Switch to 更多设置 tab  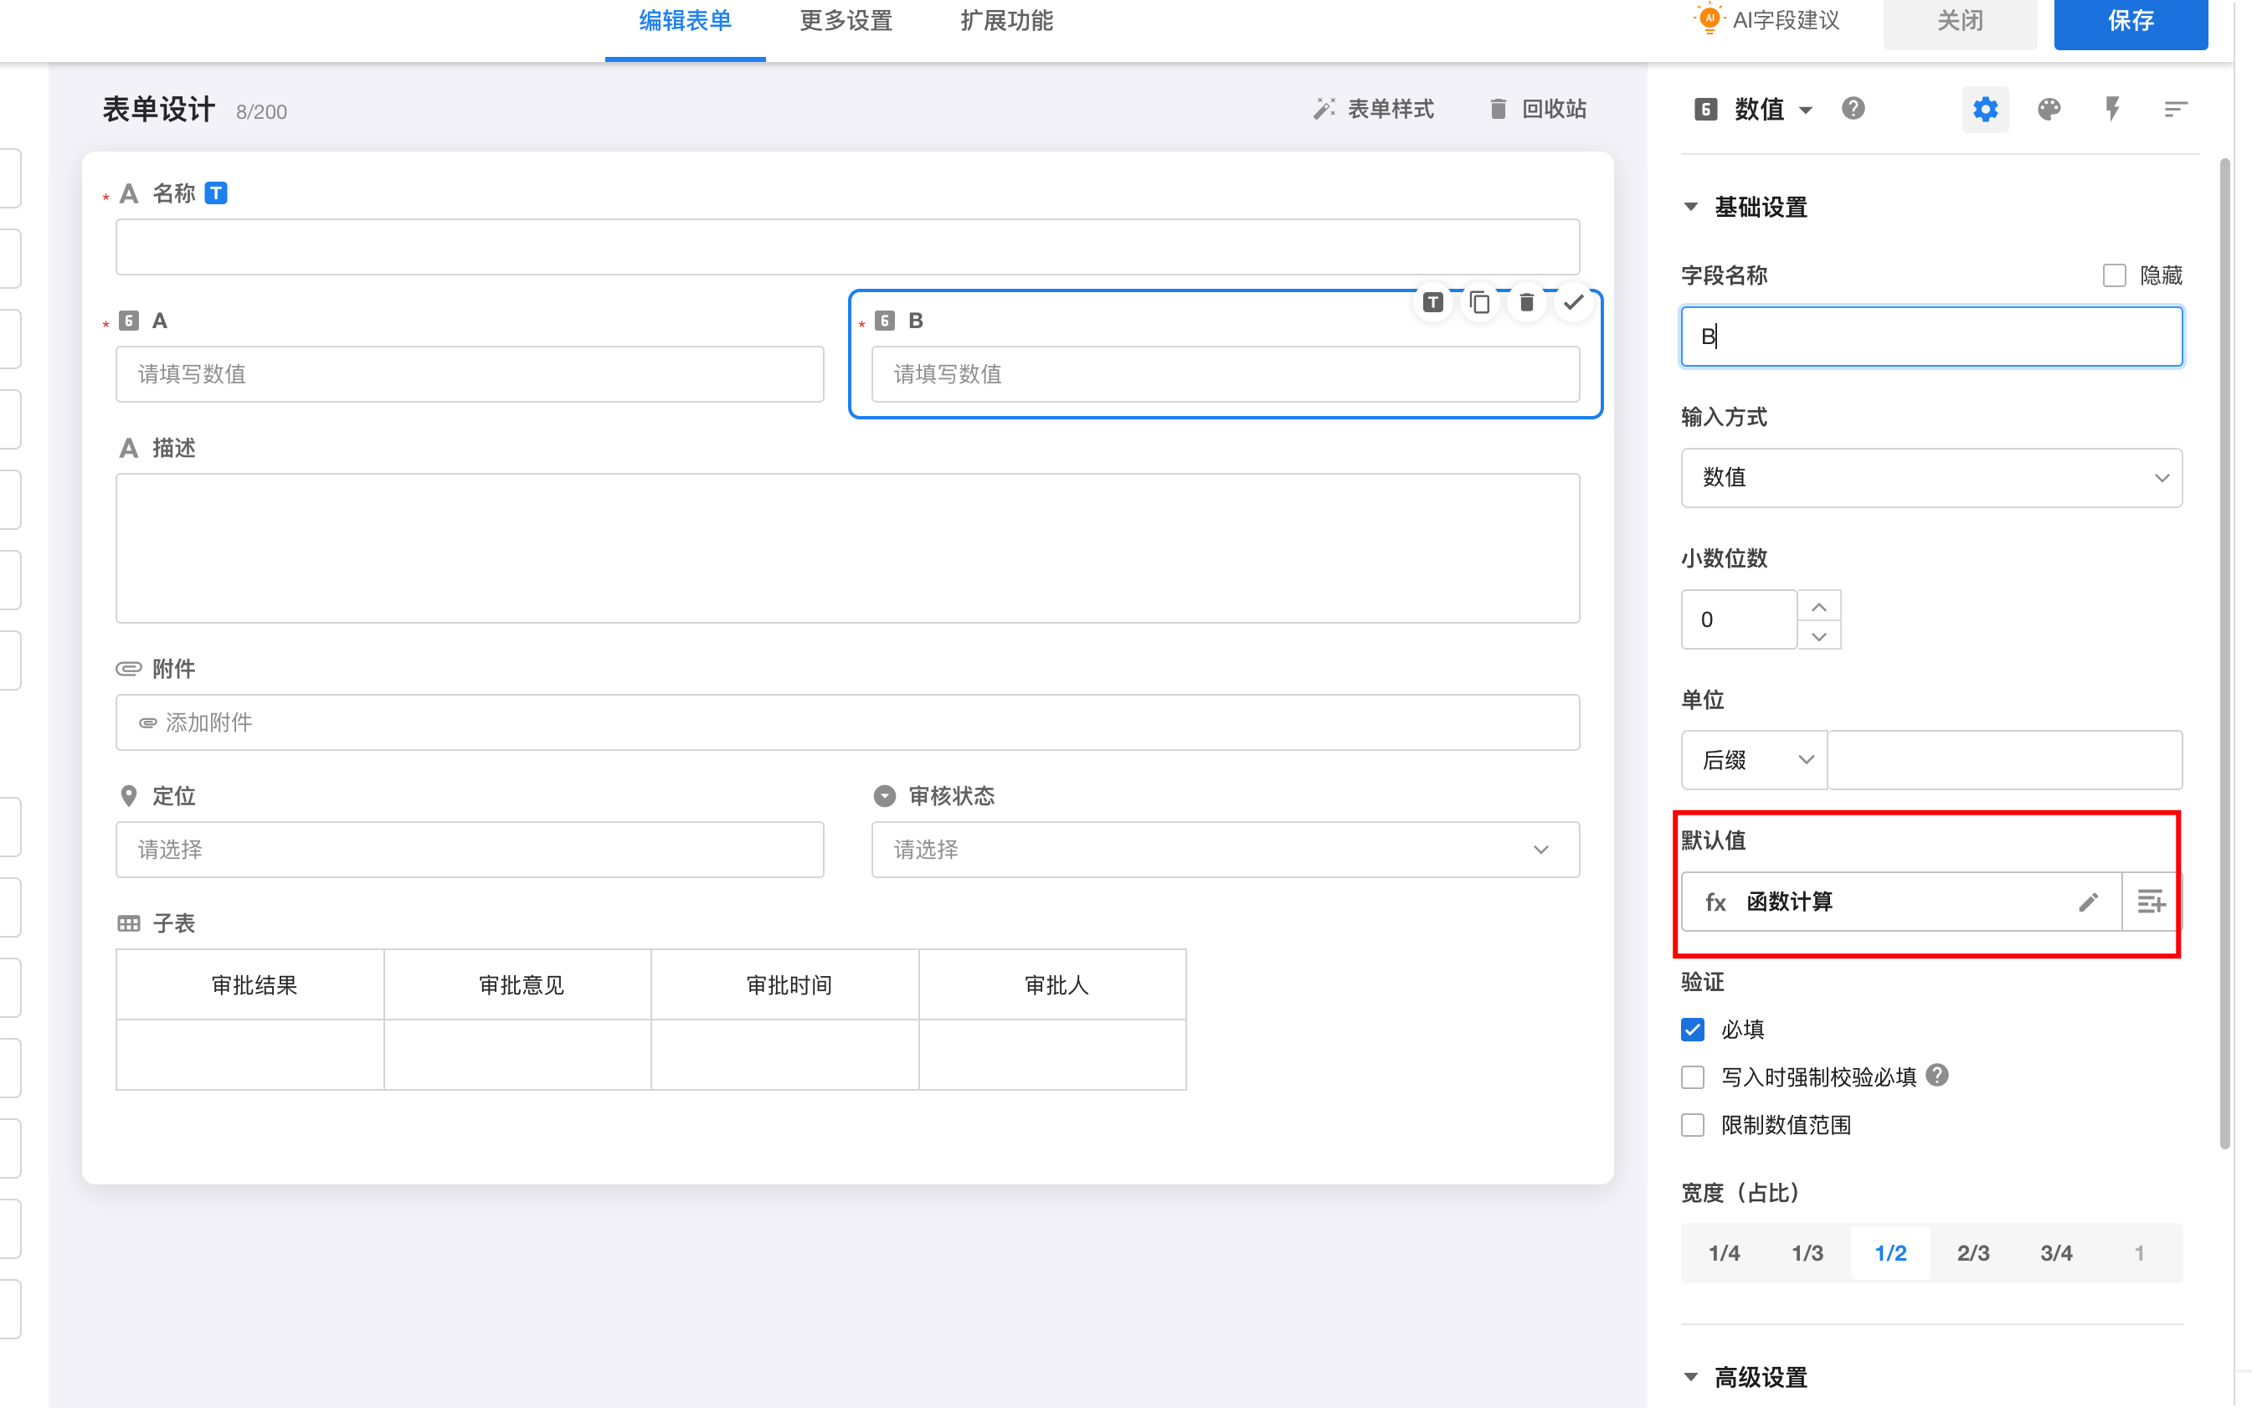[x=846, y=22]
